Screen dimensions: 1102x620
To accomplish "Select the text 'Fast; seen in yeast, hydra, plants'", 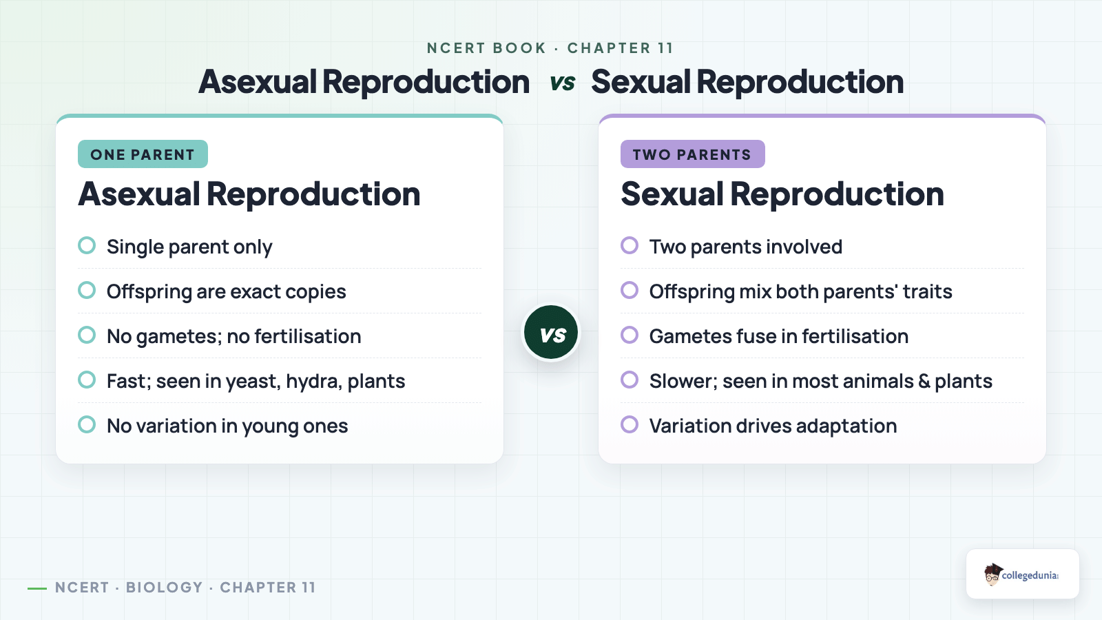I will tap(256, 381).
